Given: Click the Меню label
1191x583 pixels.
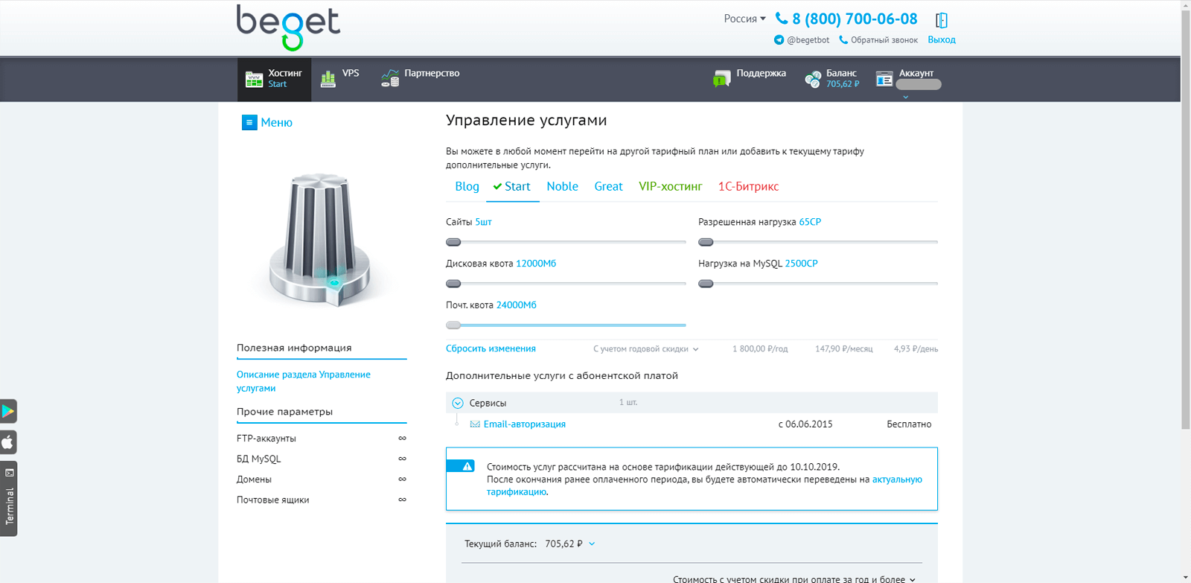Looking at the screenshot, I should [276, 122].
